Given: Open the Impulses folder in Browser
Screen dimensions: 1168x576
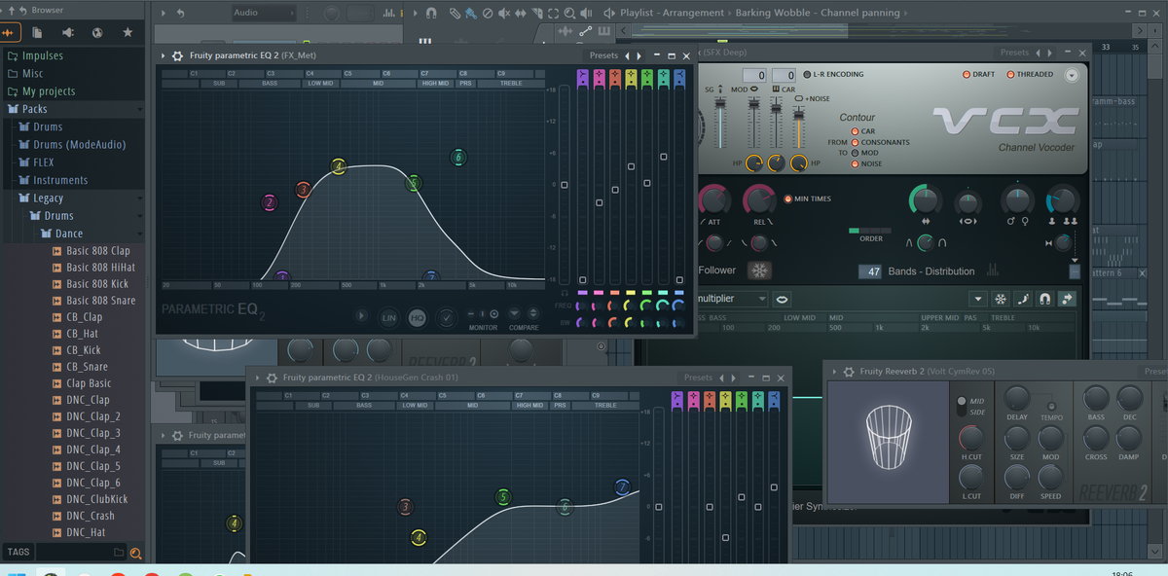Looking at the screenshot, I should click(x=43, y=55).
